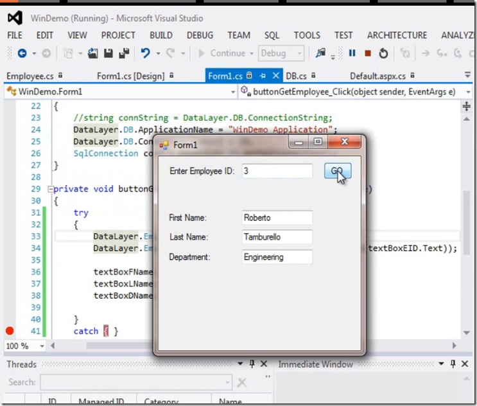The image size is (477, 406).
Task: Close the Threads panel
Action: 264,364
